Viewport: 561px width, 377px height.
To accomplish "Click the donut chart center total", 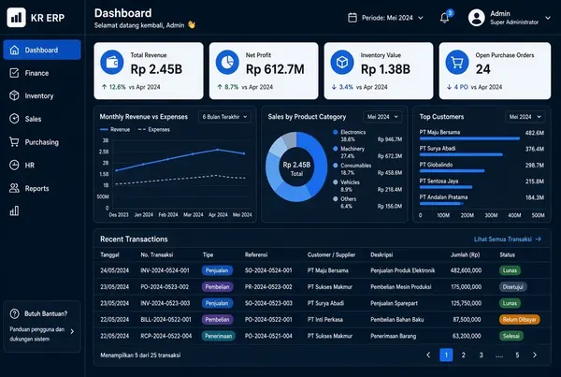I will point(296,168).
